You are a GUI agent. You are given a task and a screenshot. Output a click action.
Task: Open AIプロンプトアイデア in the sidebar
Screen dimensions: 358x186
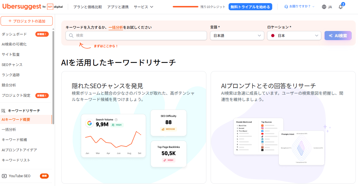[19, 150]
